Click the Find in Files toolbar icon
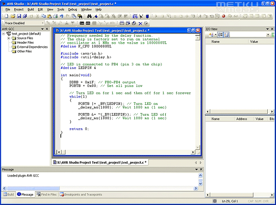The height and width of the screenshot is (205, 276). [80, 16]
